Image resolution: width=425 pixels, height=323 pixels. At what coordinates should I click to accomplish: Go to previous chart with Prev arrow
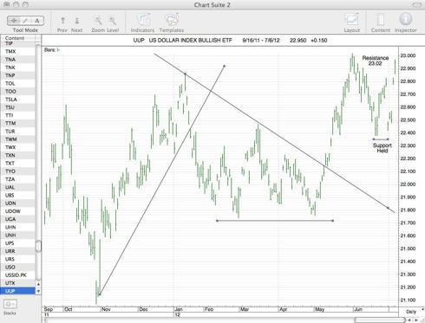point(62,21)
